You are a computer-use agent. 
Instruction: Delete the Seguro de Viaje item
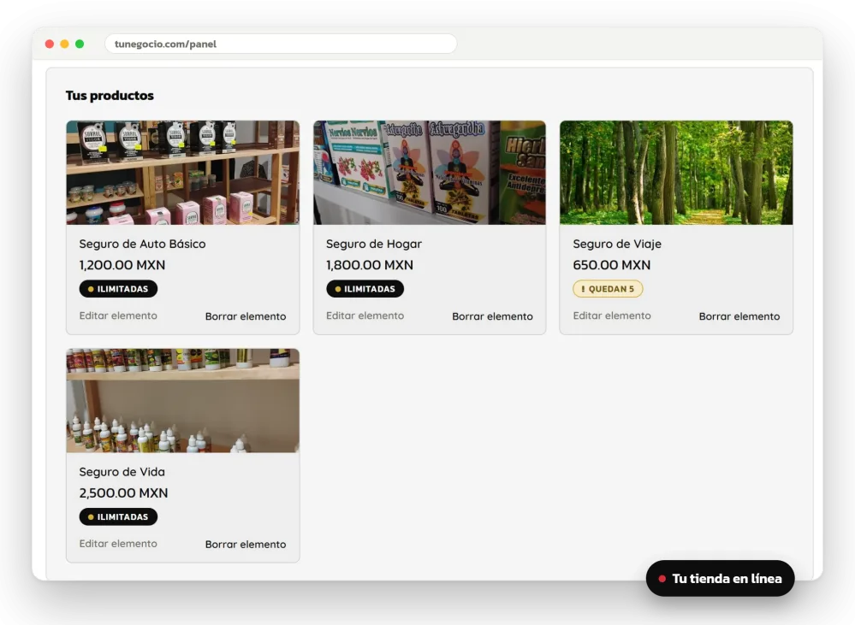(x=739, y=316)
